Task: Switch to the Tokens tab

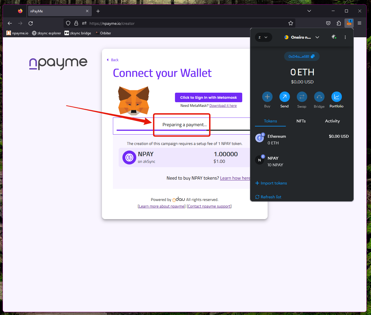Action: pos(271,121)
